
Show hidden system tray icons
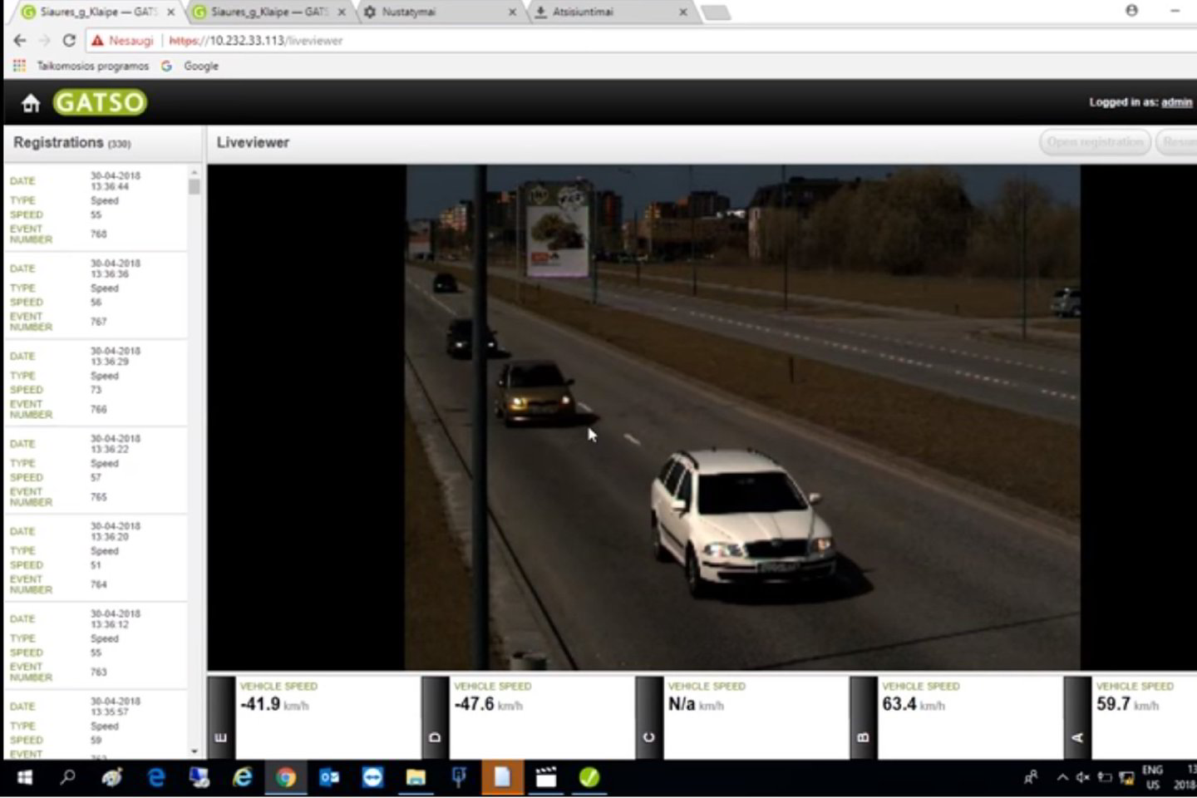click(x=1062, y=777)
